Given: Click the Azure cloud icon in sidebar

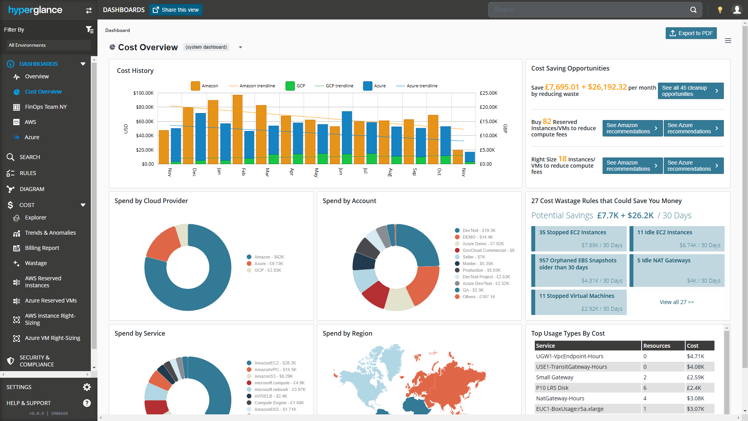Looking at the screenshot, I should coord(16,137).
